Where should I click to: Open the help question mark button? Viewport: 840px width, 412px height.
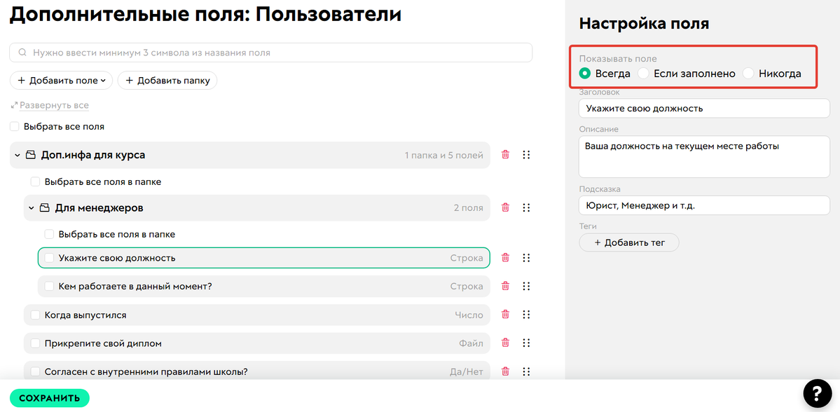817,394
